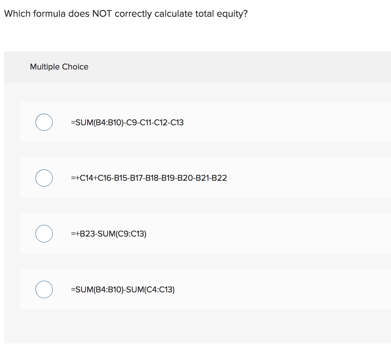Click the =SUM(B4:B10)-SUM(C4:C13) answer label
The height and width of the screenshot is (354, 391).
point(123,290)
